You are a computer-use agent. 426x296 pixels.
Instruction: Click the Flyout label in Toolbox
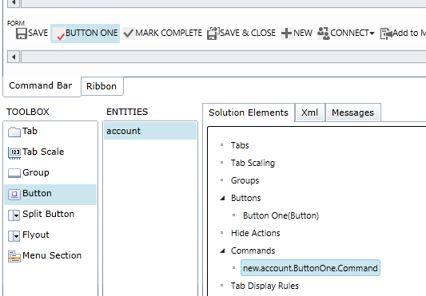coord(36,235)
